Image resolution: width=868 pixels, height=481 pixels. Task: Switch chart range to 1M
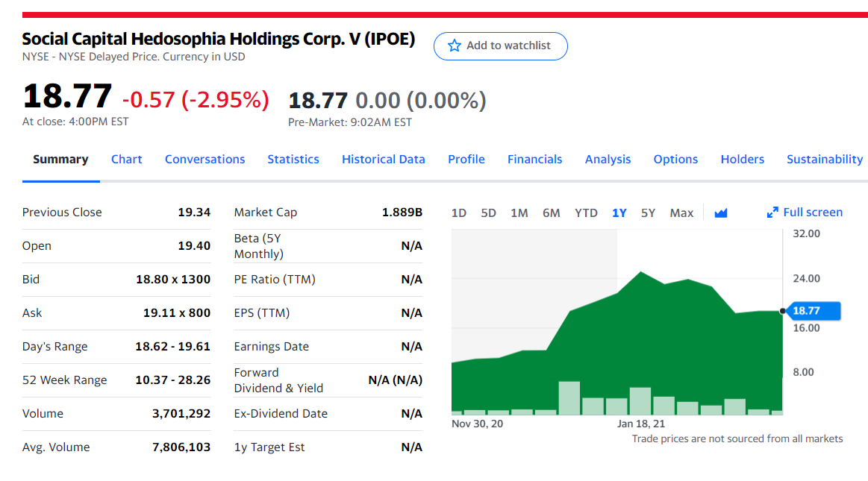pyautogui.click(x=519, y=213)
